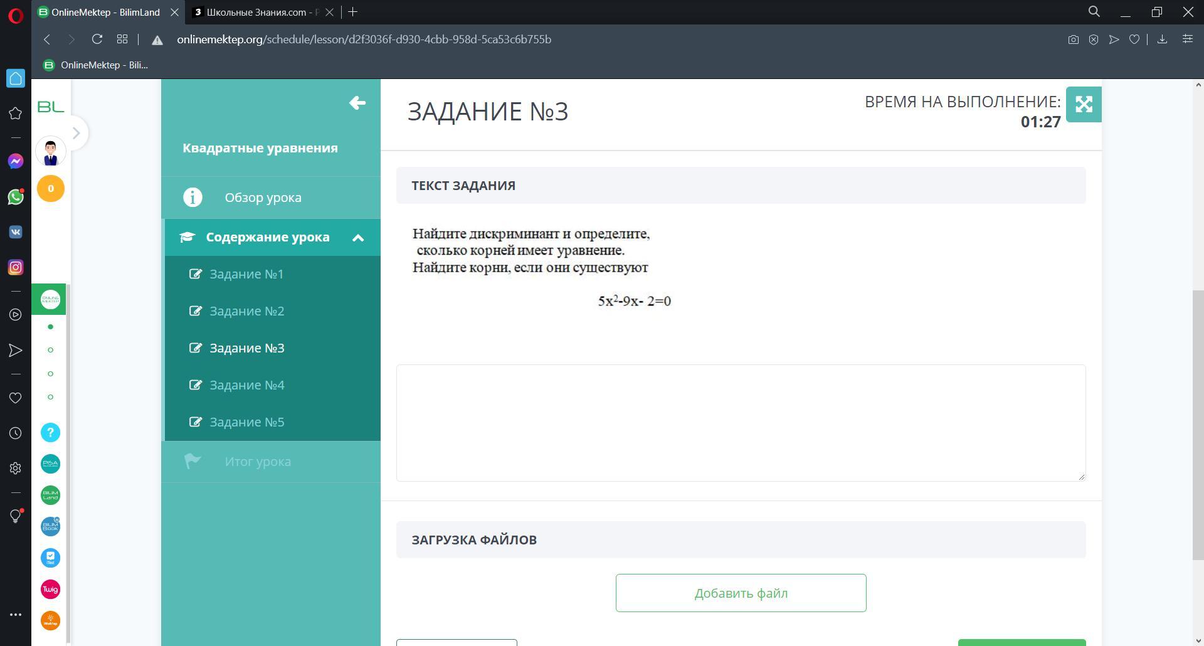
Task: Open VK in the Opera sidebar
Action: pos(16,232)
